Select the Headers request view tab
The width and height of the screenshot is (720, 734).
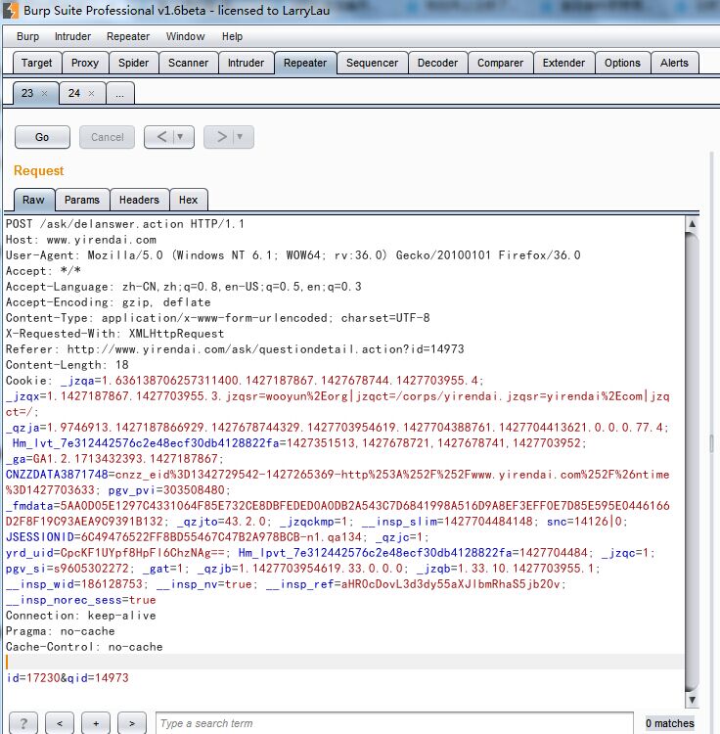coord(139,200)
